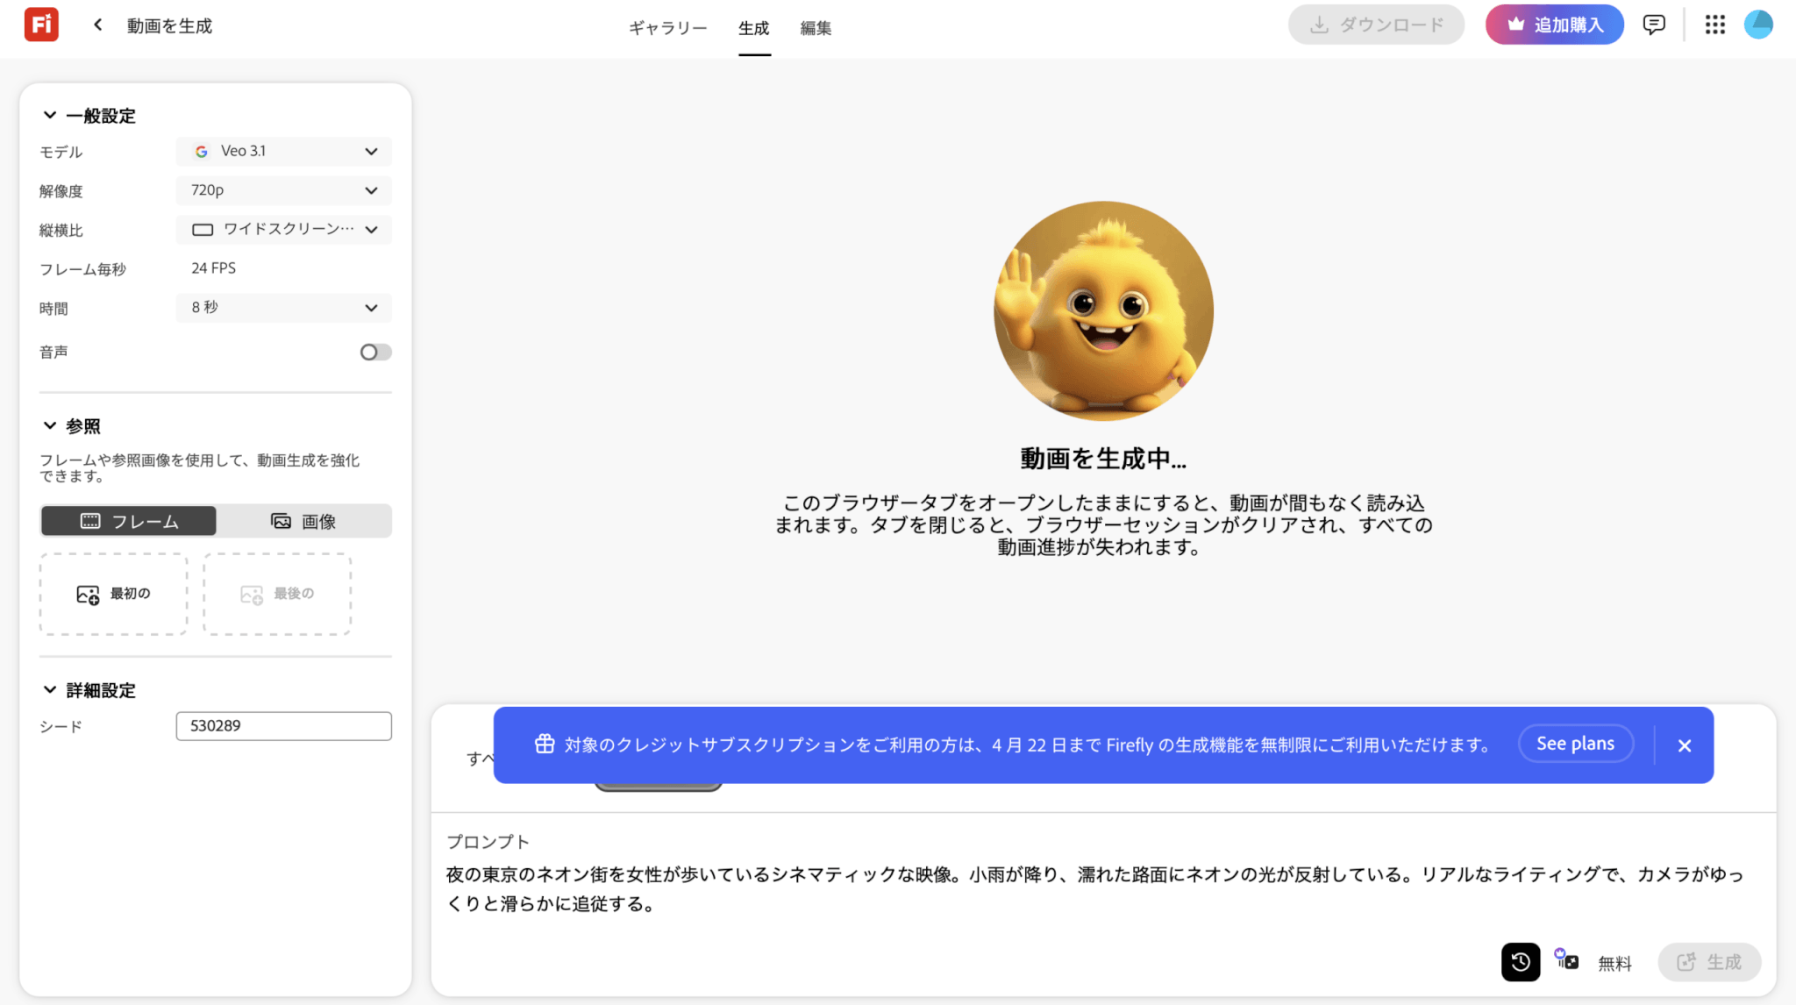Select the 画像 reference mode
Viewport: 1796px width, 1005px height.
click(x=303, y=521)
